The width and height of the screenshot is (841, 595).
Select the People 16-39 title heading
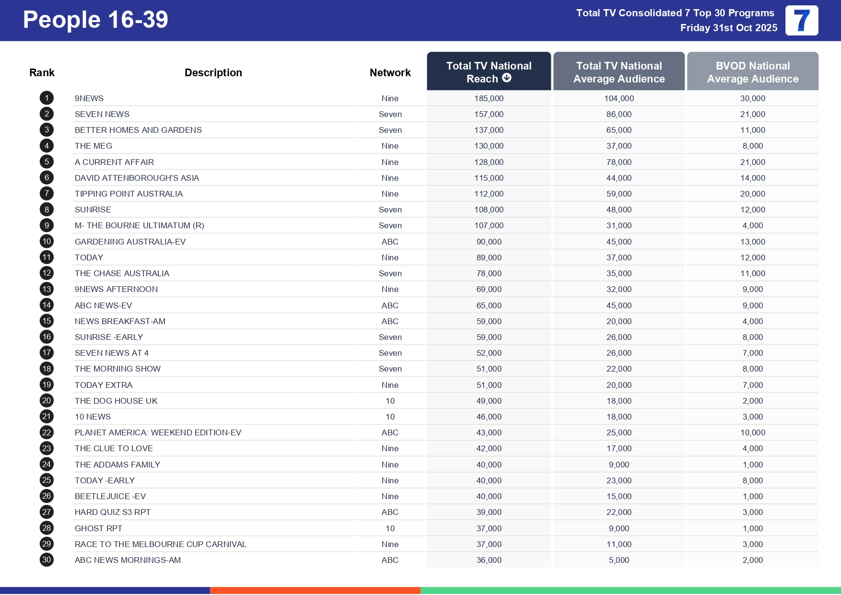(x=95, y=20)
